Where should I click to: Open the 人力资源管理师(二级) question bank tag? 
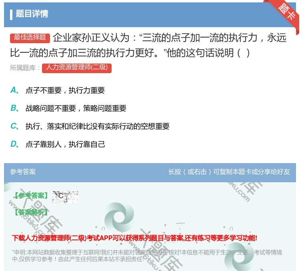coord(77,68)
